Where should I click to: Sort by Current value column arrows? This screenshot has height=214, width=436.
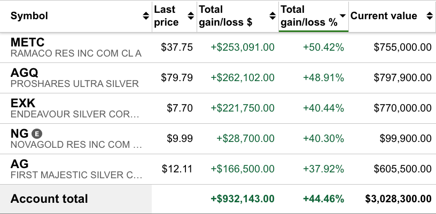click(x=429, y=16)
